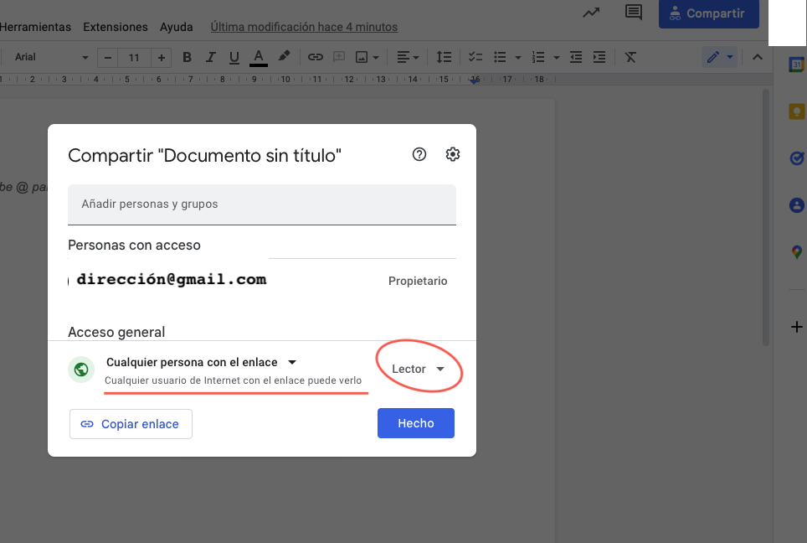
Task: Click the Hecho button
Action: pyautogui.click(x=416, y=423)
